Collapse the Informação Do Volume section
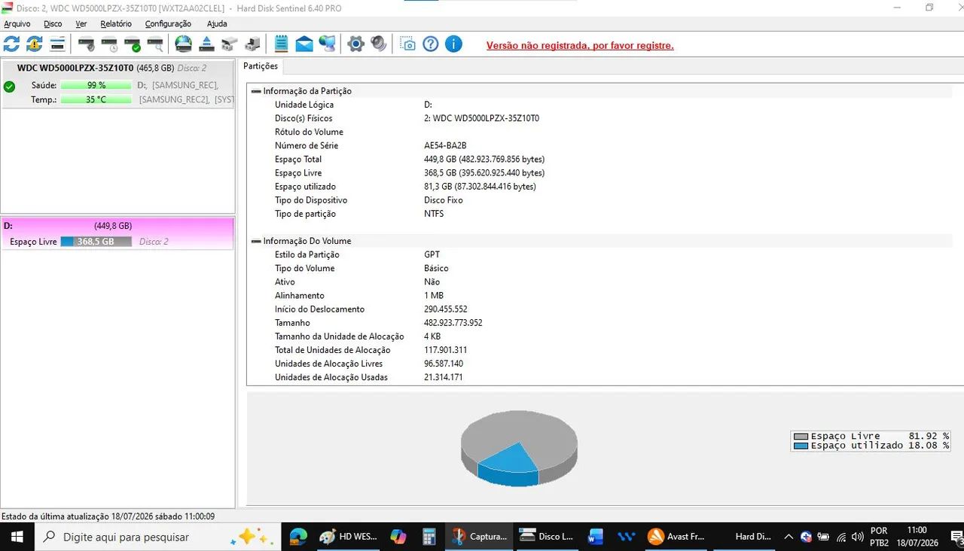 (256, 241)
